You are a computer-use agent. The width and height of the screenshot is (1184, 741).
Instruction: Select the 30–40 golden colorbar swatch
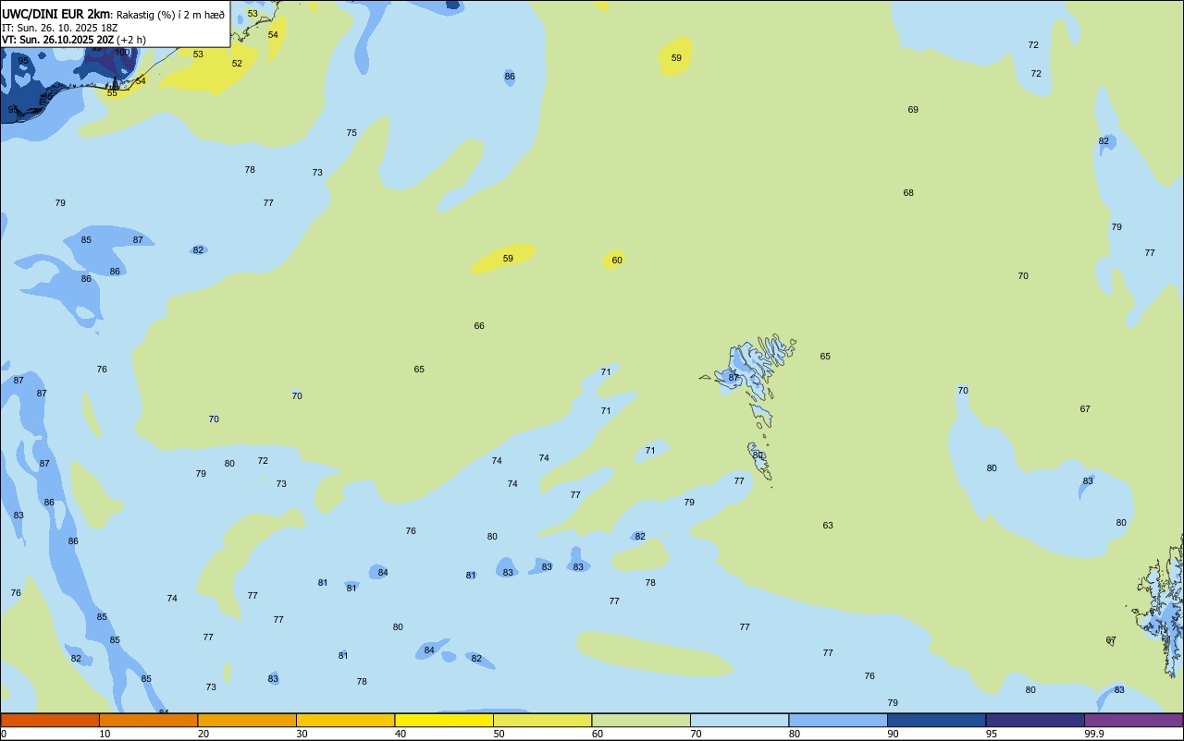[345, 720]
